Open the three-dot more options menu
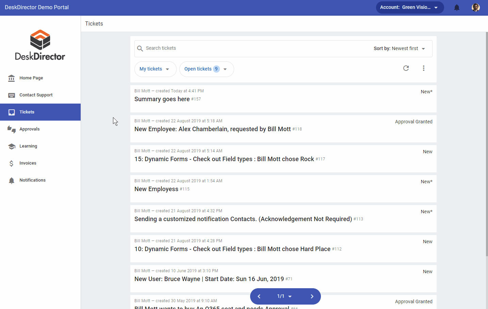The height and width of the screenshot is (309, 488). click(x=424, y=68)
